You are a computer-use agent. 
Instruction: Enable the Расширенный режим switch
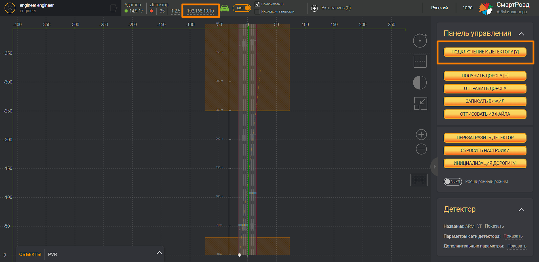[452, 182]
